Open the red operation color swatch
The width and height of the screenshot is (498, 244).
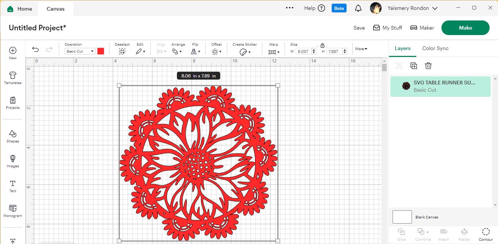(101, 51)
